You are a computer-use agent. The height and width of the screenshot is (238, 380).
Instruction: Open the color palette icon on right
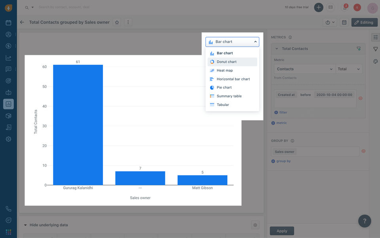click(x=375, y=62)
